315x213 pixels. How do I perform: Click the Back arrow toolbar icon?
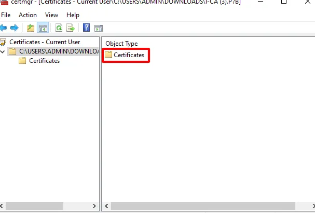tap(3, 28)
